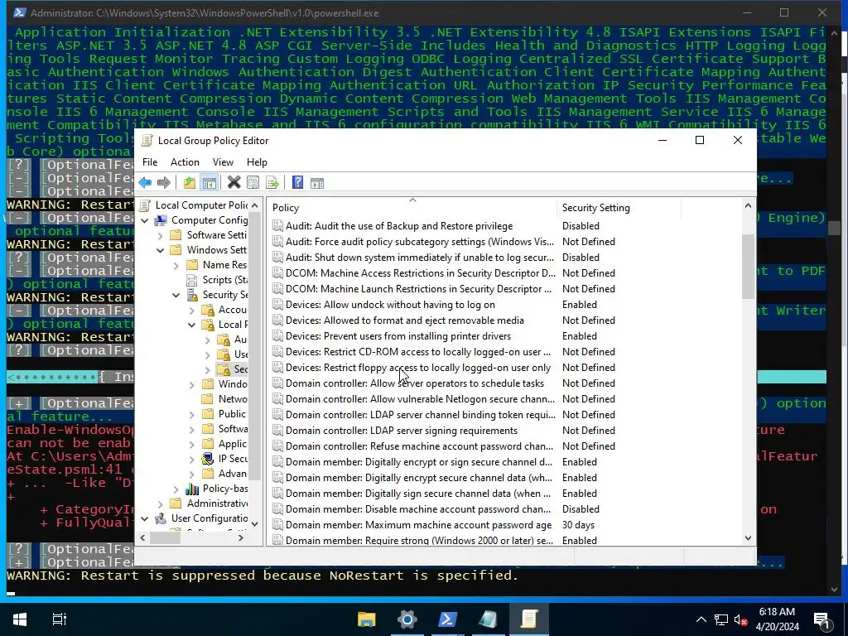This screenshot has height=636, width=848.
Task: Click tree pane horizontal scrollbar right arrow
Action: tap(241, 538)
